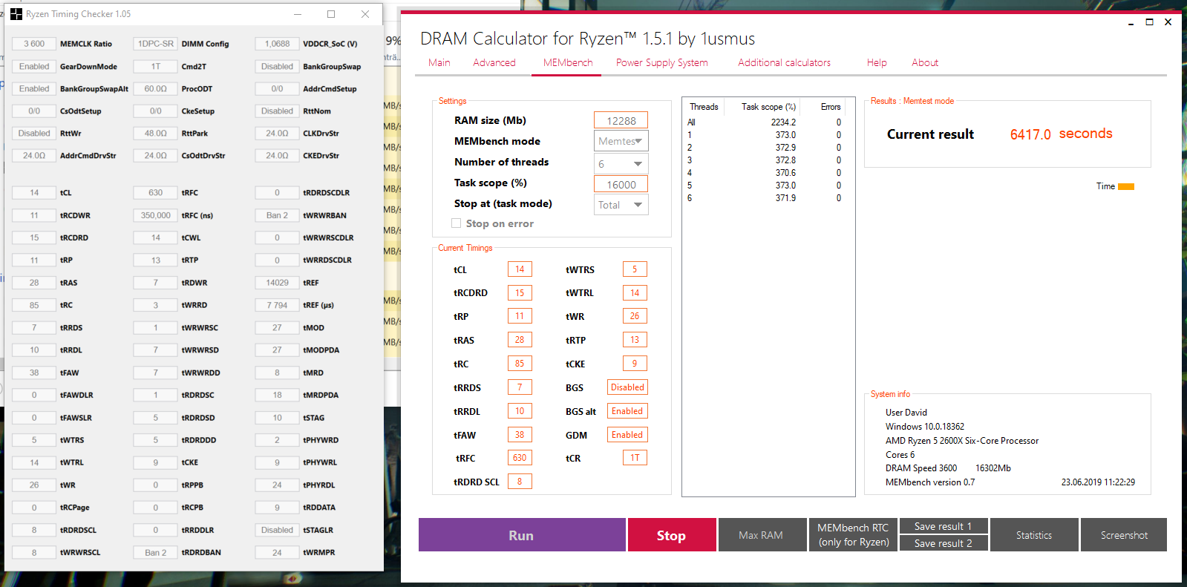Click Save result 2 button
This screenshot has width=1187, height=587.
point(944,543)
